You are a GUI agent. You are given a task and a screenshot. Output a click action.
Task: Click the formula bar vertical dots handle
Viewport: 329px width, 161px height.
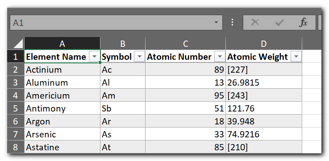(x=232, y=22)
